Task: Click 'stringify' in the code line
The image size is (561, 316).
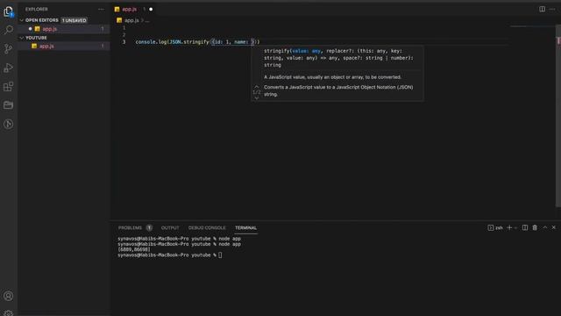Action: pyautogui.click(x=196, y=42)
